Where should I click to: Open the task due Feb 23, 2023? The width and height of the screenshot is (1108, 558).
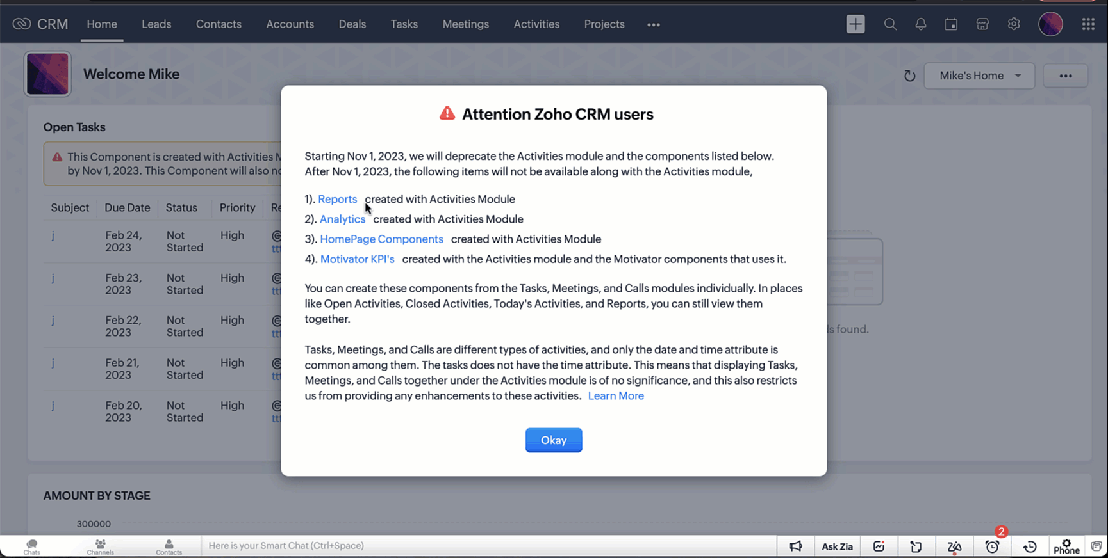53,278
